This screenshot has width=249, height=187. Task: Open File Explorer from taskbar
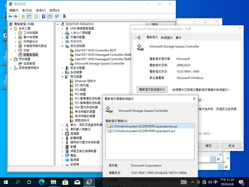tap(53, 182)
